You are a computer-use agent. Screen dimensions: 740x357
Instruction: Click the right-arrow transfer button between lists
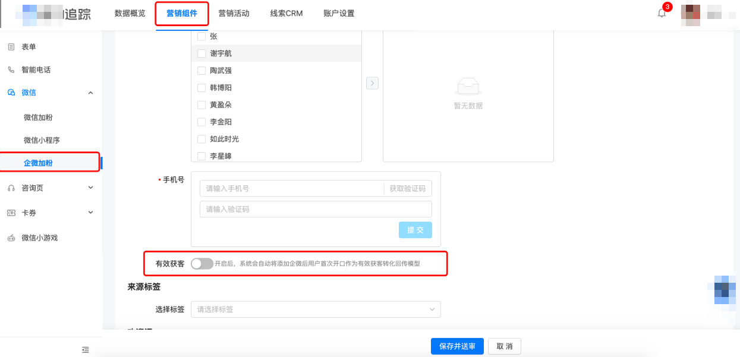[372, 83]
